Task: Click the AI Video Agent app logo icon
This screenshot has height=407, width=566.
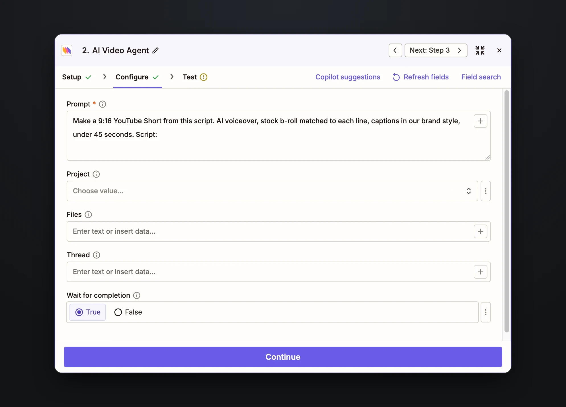Action: pos(67,50)
